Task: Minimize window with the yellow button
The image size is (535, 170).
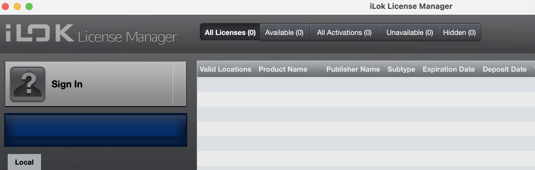Action: (x=17, y=6)
